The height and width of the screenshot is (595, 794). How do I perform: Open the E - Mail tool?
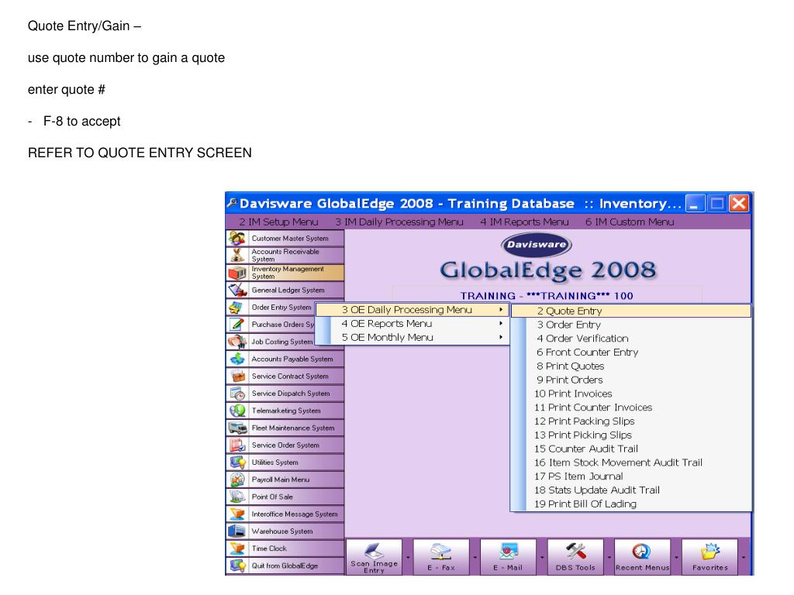tap(508, 557)
